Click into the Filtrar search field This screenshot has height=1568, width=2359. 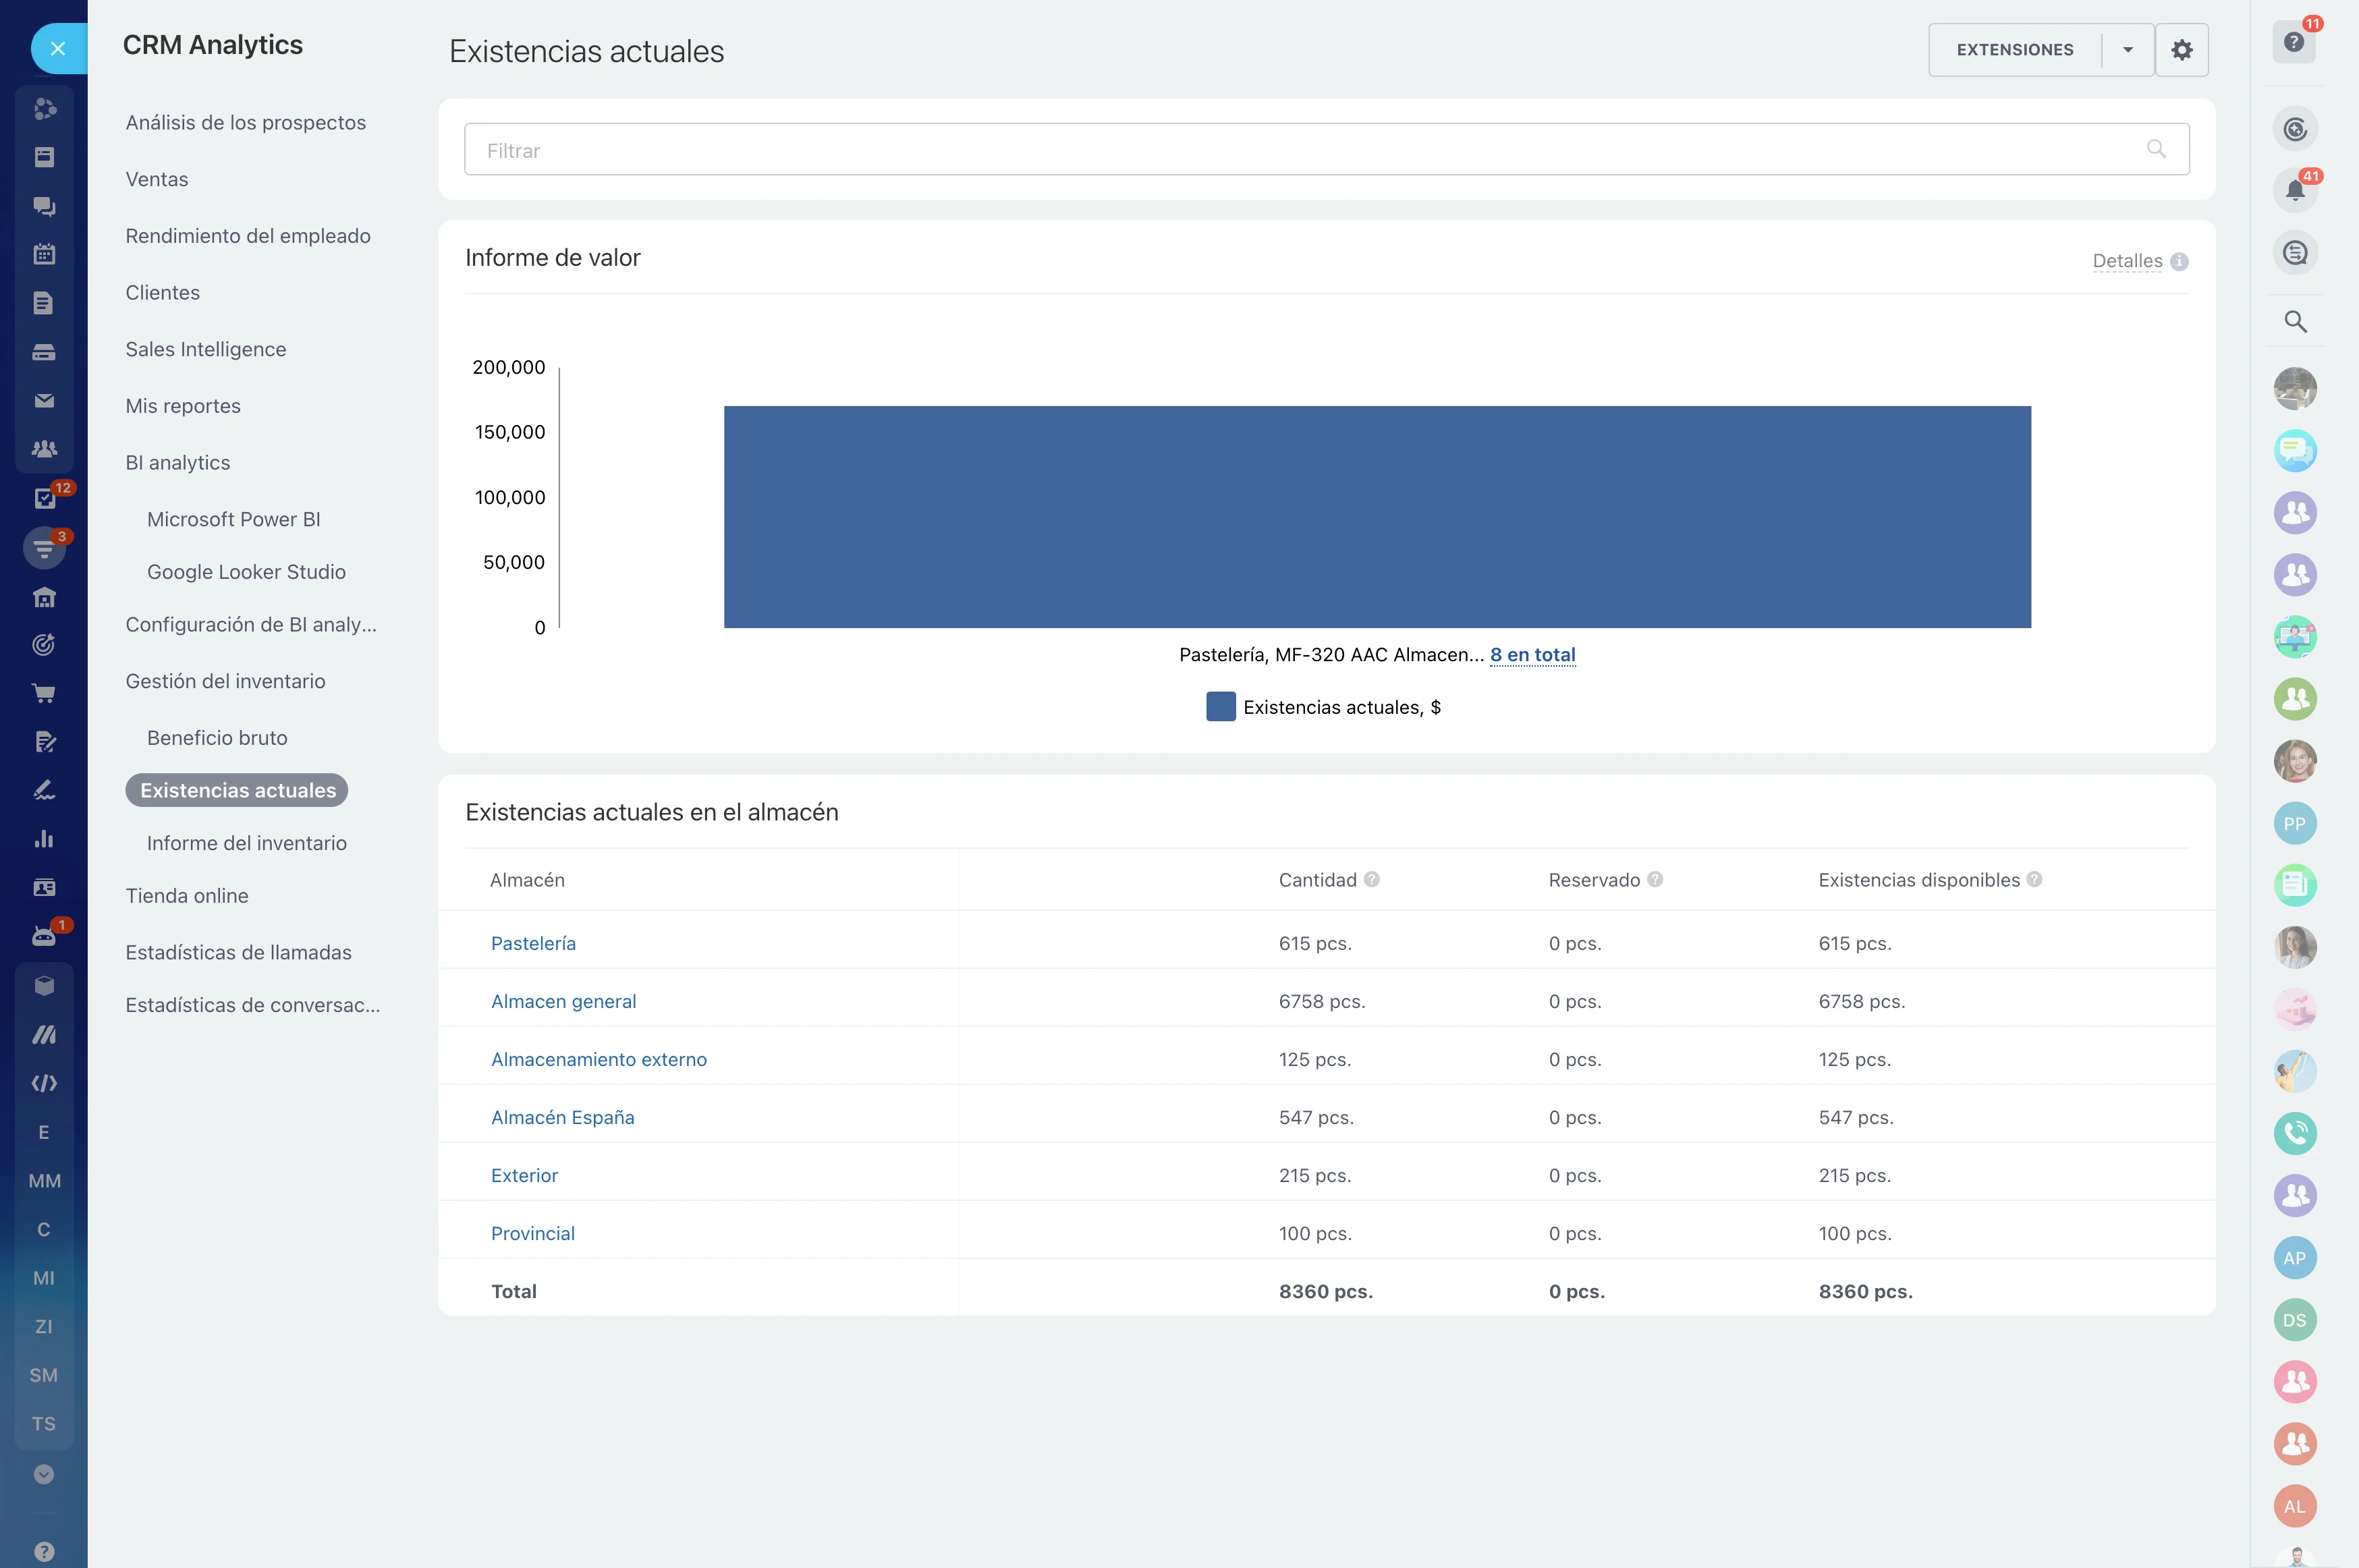pos(1300,150)
